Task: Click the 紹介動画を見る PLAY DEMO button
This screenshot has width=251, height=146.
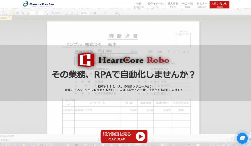Action: coord(124,136)
